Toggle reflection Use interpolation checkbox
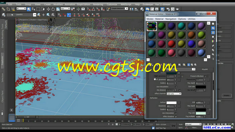The height and width of the screenshot is (132, 235). [176, 87]
